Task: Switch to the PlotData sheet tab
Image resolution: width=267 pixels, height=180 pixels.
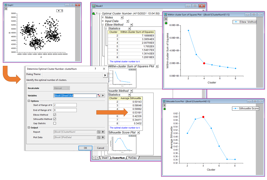Action: [132, 158]
